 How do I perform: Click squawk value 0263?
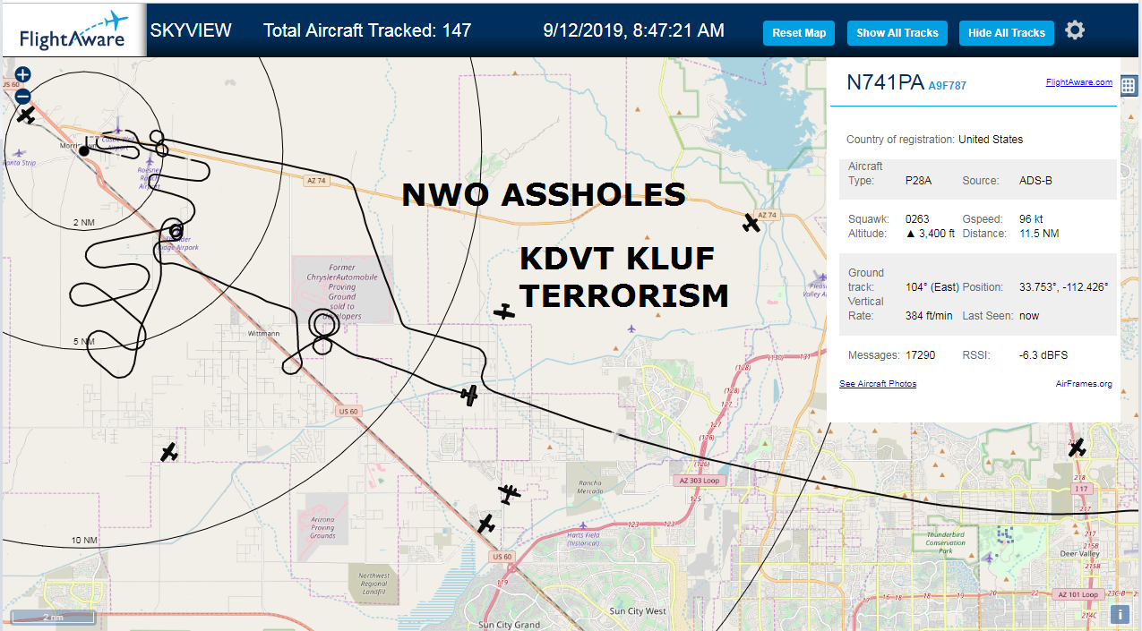pos(917,219)
